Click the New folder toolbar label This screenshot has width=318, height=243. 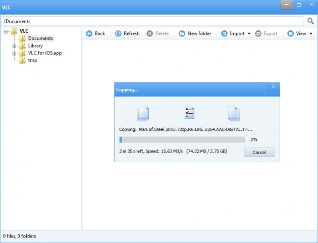click(199, 33)
